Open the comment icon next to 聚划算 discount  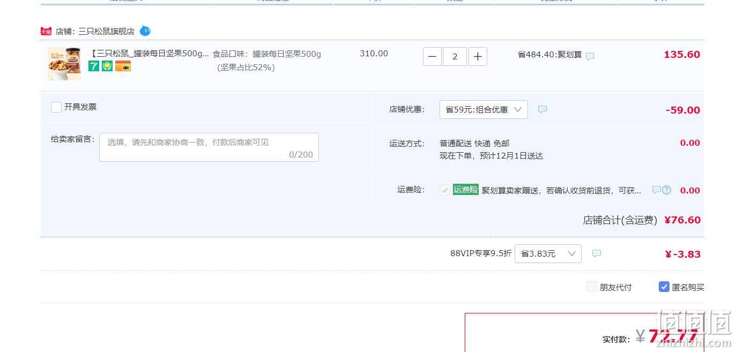point(590,56)
